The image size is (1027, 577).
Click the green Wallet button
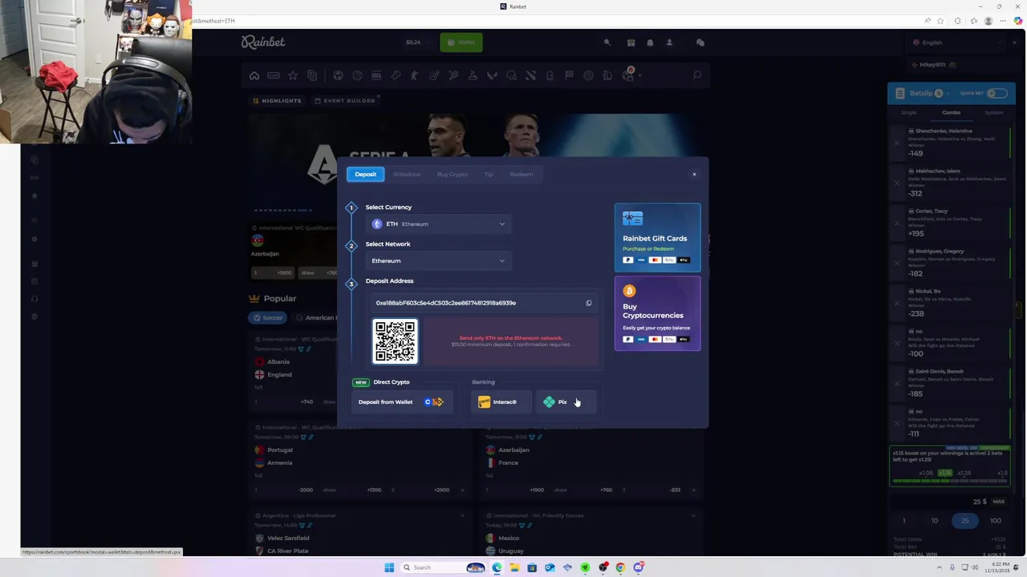click(461, 42)
